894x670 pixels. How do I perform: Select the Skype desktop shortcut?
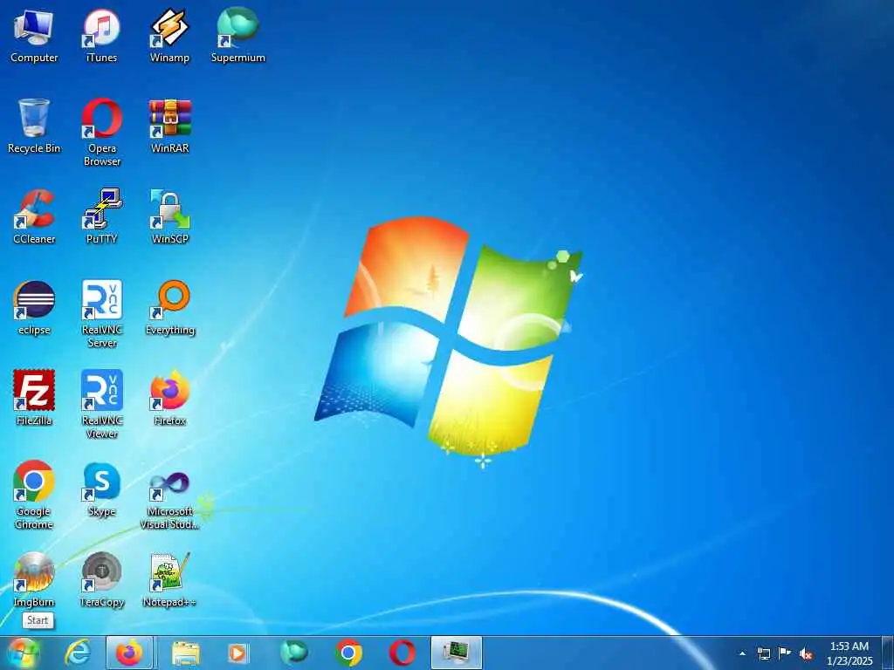(x=101, y=489)
